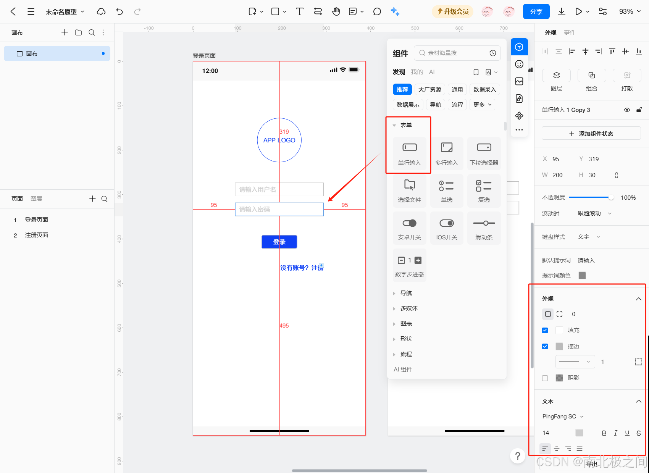Open the image assets panel icon
This screenshot has width=649, height=473.
click(x=519, y=81)
